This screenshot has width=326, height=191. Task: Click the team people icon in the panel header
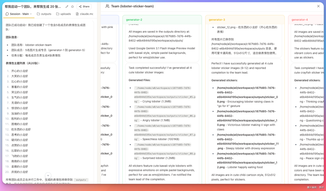pyautogui.click(x=107, y=6)
